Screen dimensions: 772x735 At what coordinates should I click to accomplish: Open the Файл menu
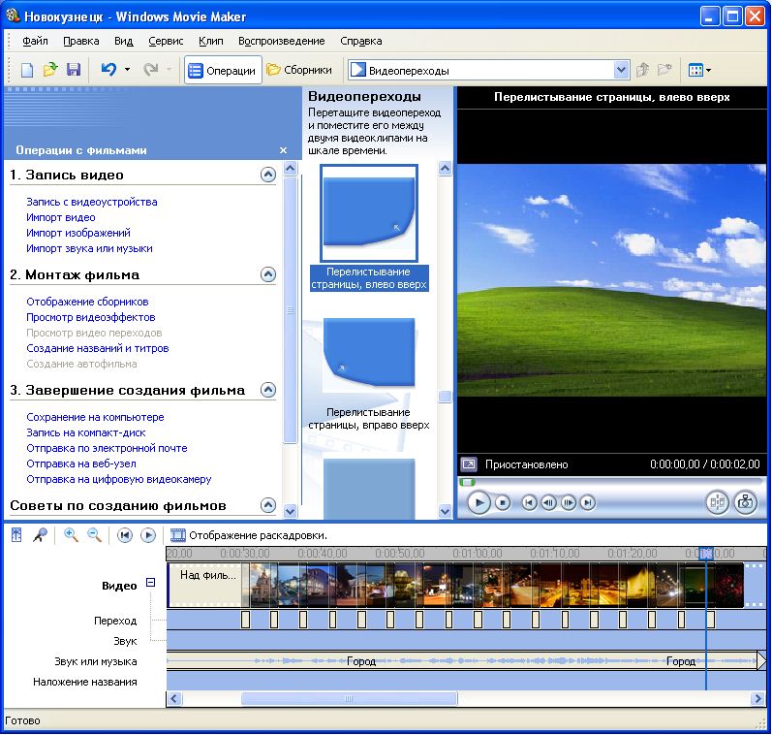(36, 41)
